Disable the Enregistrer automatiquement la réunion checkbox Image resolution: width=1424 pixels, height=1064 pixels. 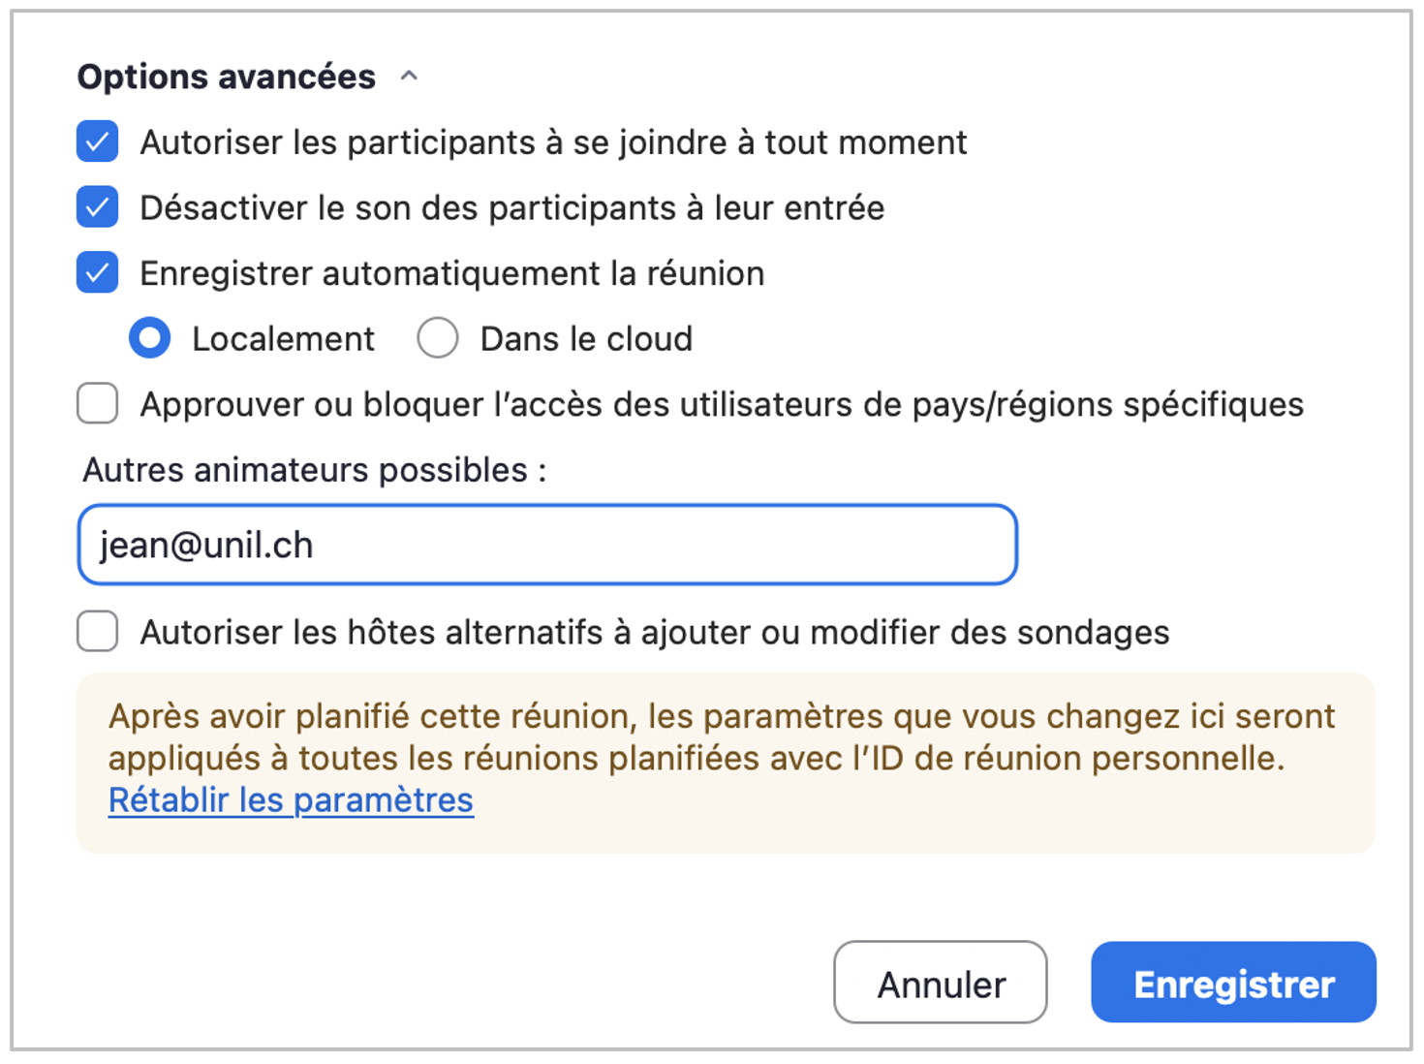(x=98, y=272)
